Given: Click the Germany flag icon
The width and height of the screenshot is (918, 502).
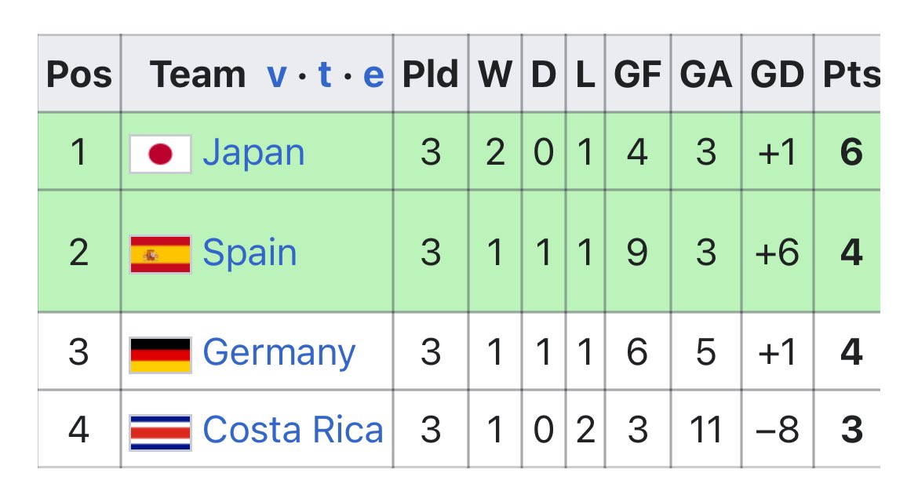Looking at the screenshot, I should [160, 355].
